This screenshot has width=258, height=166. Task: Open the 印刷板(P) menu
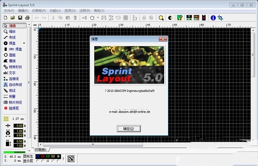point(39,11)
